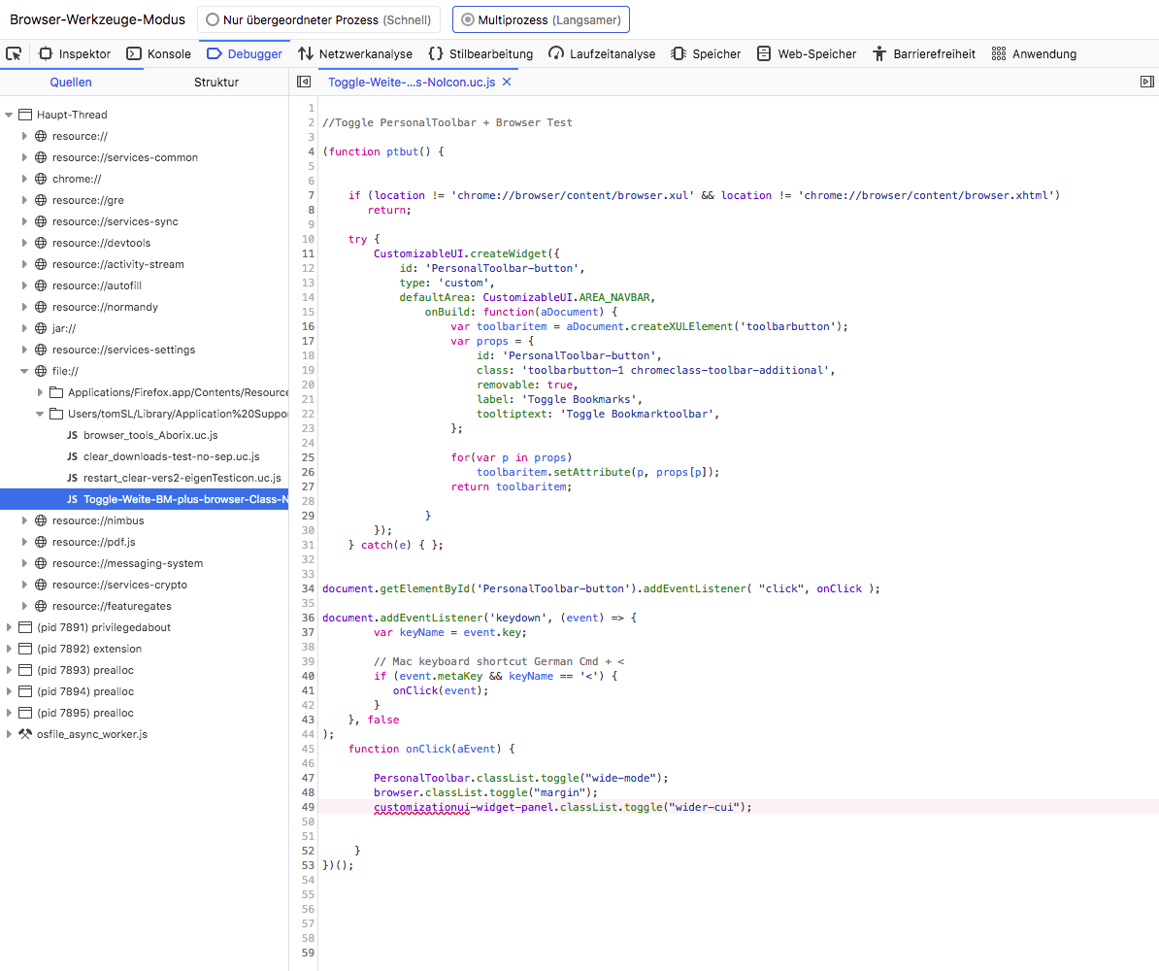
Task: Collapse the Haupt-Thread tree node
Action: tap(10, 115)
